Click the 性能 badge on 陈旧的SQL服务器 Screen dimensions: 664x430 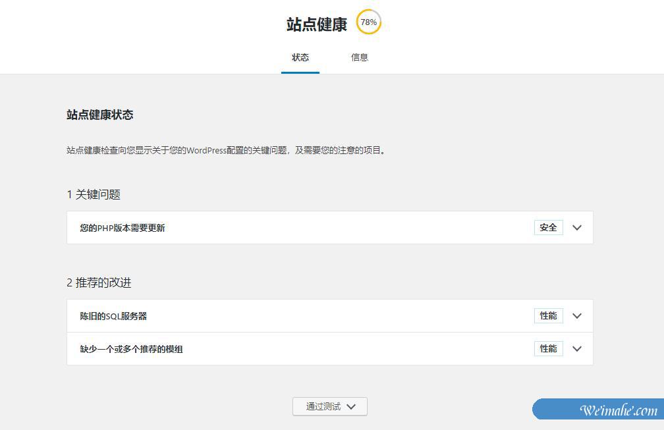point(548,316)
